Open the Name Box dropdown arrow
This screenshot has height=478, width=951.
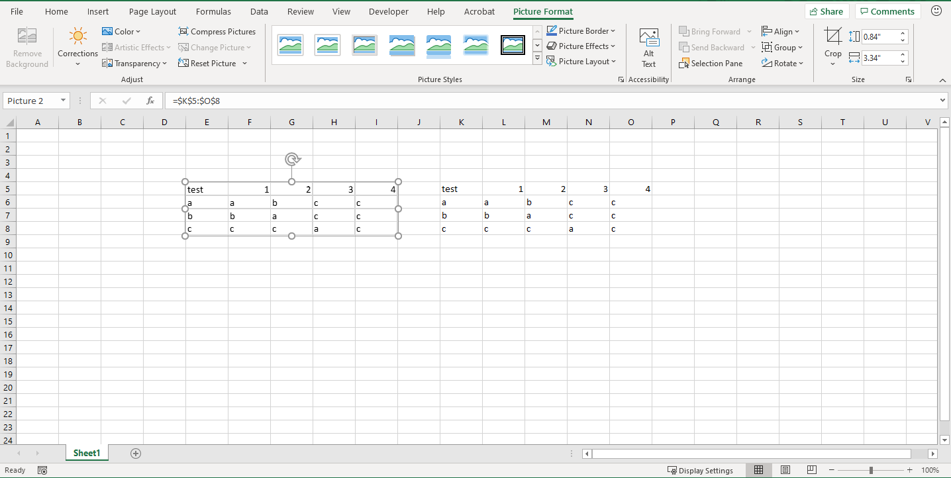[64, 101]
